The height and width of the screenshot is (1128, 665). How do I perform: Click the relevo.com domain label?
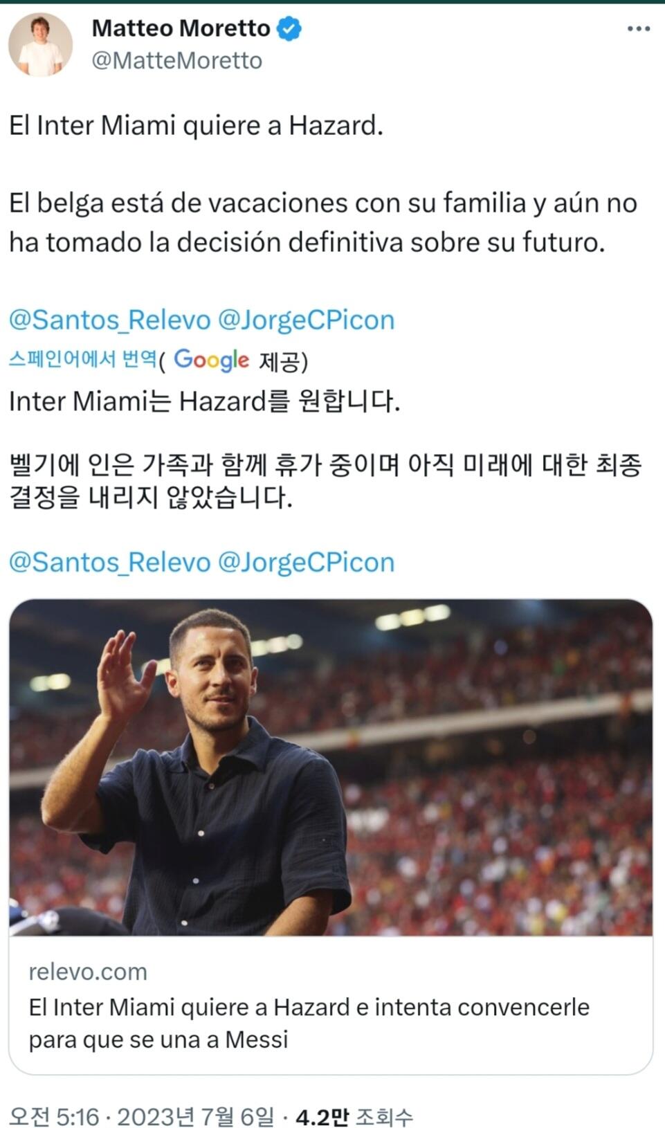coord(88,972)
